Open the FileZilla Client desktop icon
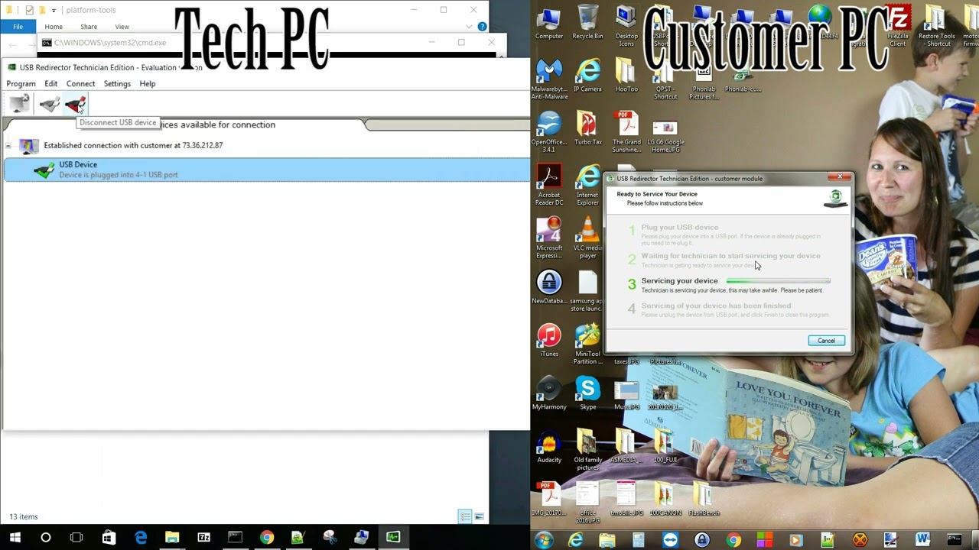The height and width of the screenshot is (550, 979). [x=898, y=26]
